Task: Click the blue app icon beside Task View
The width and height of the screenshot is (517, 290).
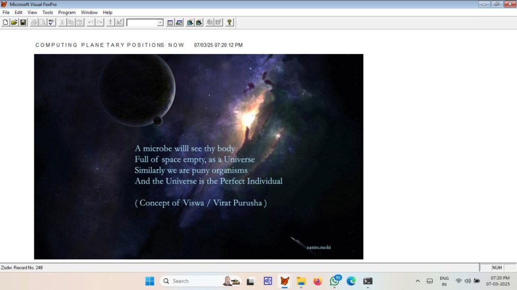Action: [268, 281]
